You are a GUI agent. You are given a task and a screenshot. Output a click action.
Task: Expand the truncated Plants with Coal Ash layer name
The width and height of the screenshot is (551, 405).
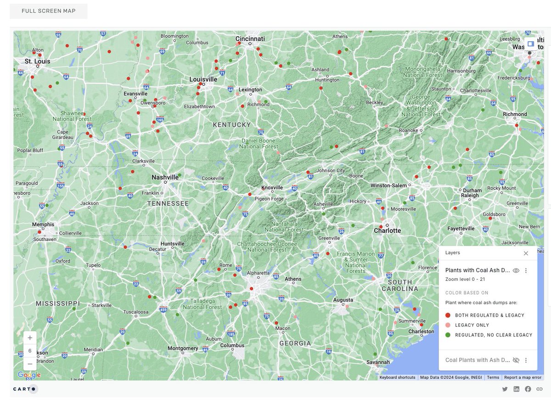478,270
